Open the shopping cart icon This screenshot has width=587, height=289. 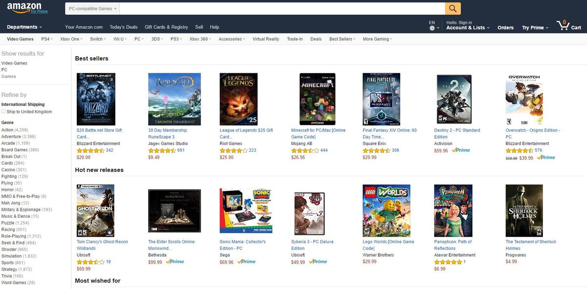[563, 25]
